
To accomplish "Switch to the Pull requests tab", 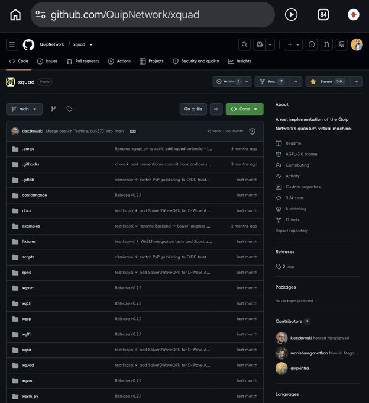I will 83,61.
